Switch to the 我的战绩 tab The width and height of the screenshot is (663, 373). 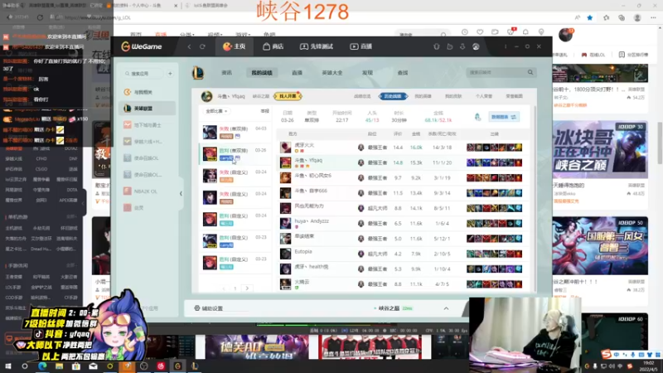click(262, 73)
